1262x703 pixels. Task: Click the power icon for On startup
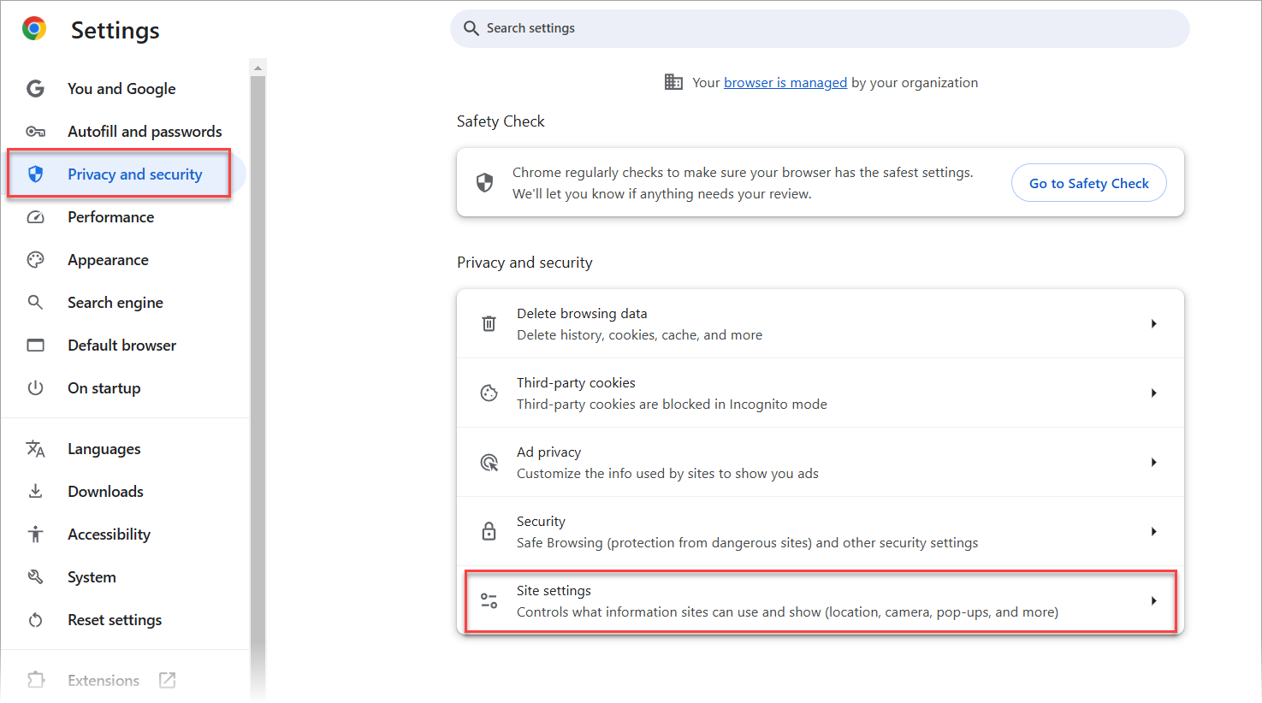pos(35,388)
